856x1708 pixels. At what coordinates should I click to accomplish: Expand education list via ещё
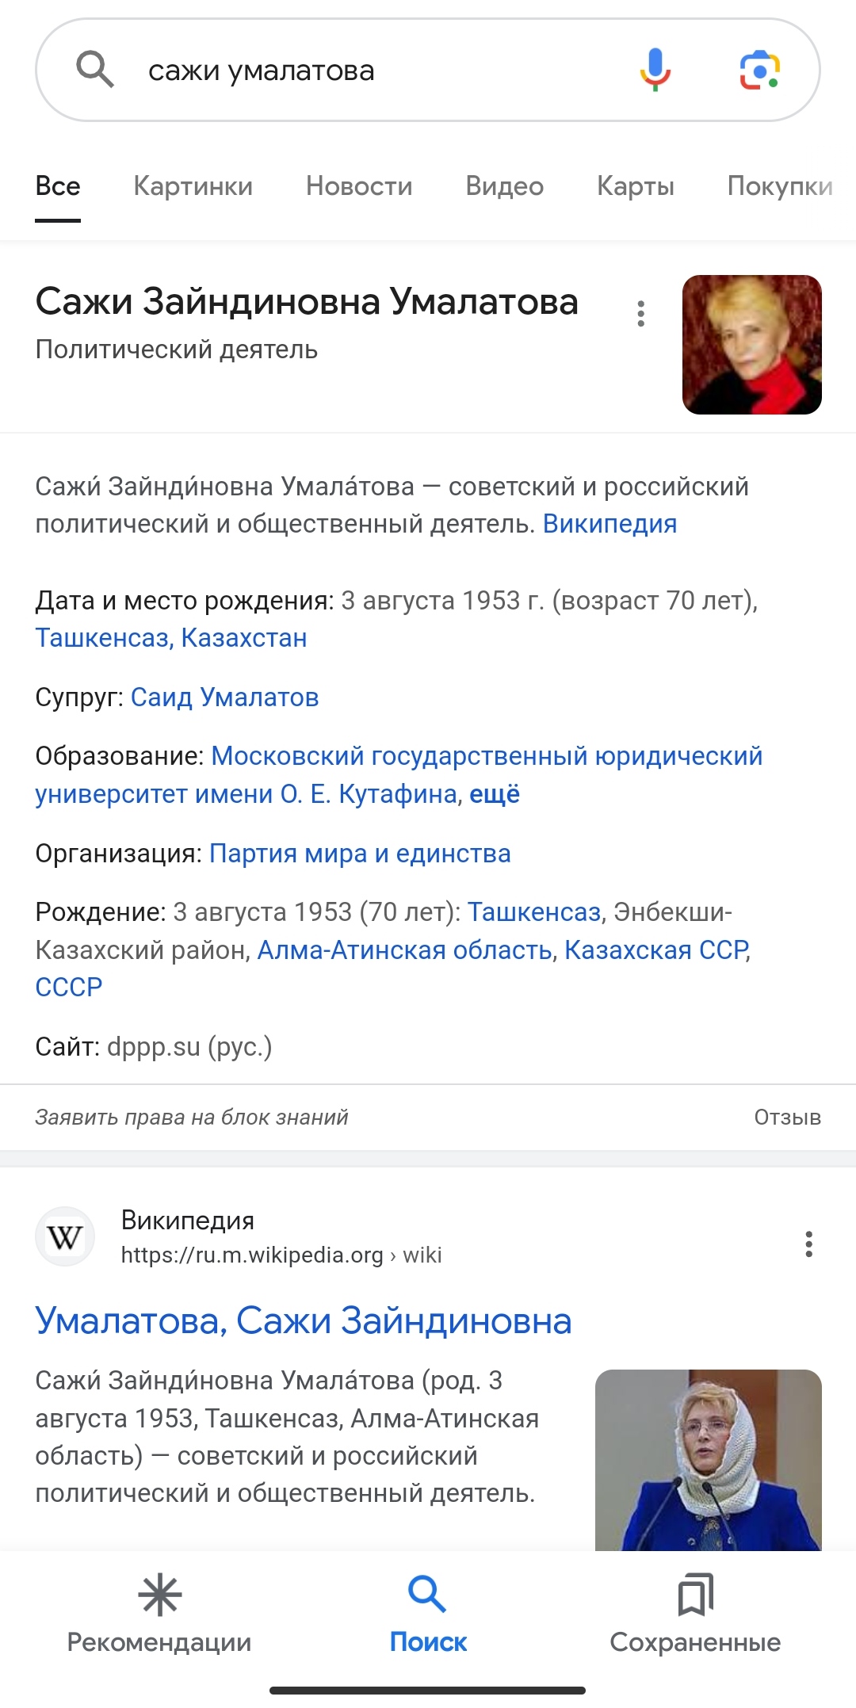click(x=495, y=794)
